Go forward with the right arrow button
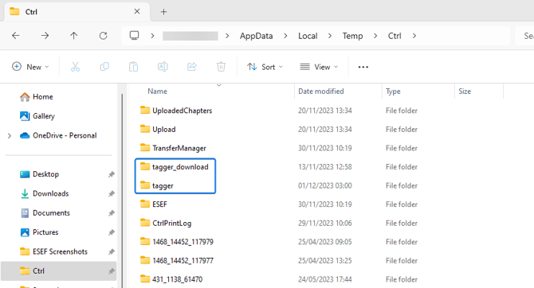The height and width of the screenshot is (288, 534). point(45,36)
